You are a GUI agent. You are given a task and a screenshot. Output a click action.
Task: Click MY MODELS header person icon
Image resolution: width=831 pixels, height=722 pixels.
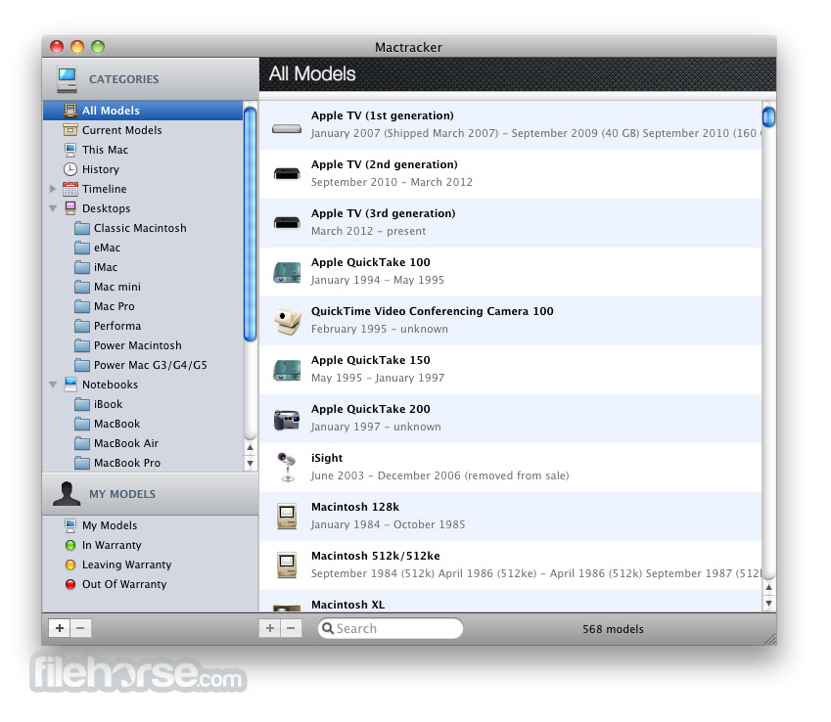(x=67, y=494)
